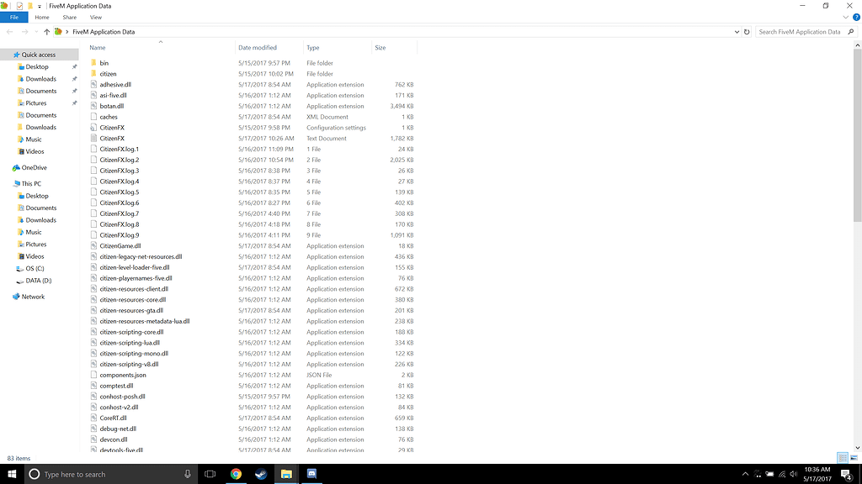Open Discord from the taskbar
862x484 pixels.
312,473
